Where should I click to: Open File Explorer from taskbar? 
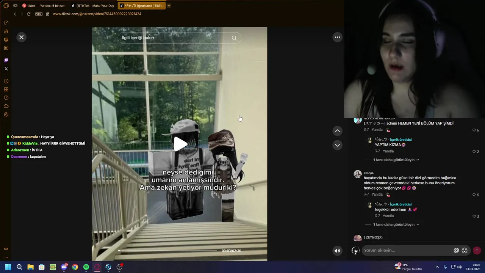pos(30,267)
